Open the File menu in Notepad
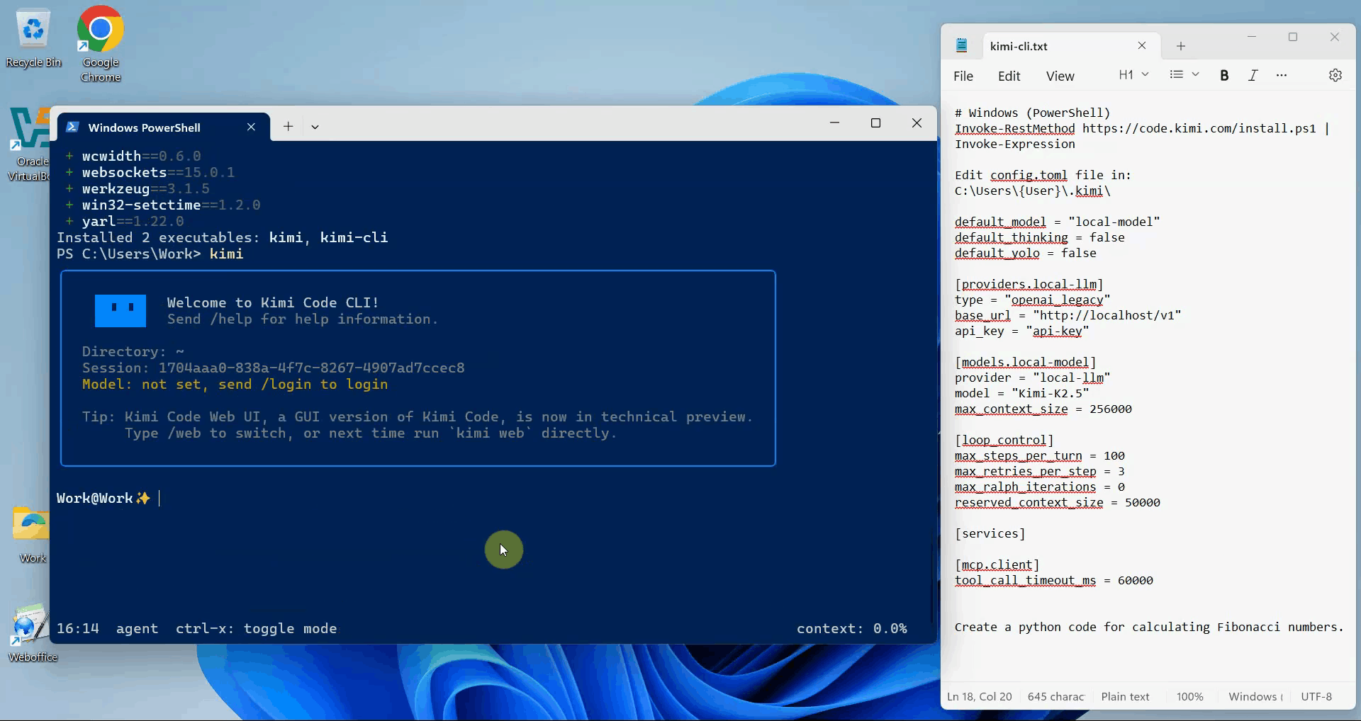 tap(963, 76)
